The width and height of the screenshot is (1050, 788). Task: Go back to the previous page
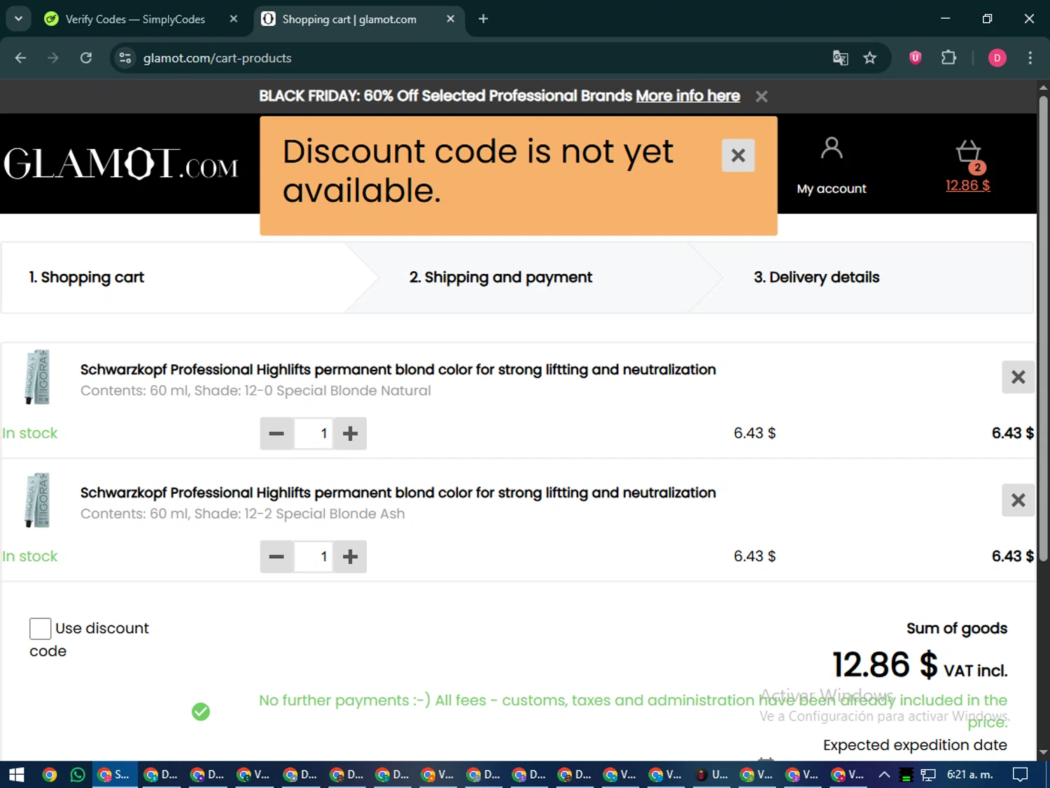(x=20, y=58)
